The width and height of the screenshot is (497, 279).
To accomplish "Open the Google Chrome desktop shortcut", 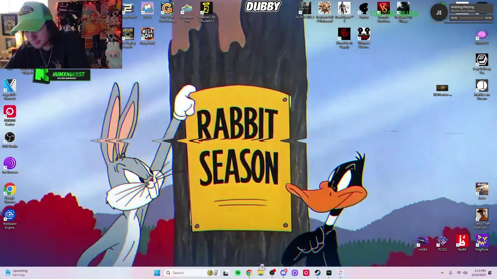I will pos(10,193).
